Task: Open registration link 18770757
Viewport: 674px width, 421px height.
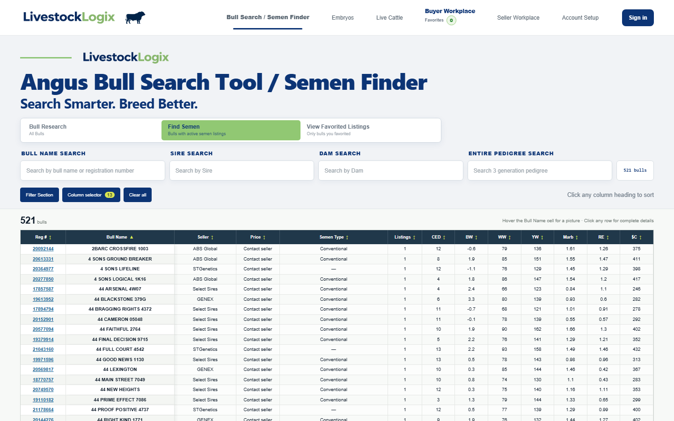Action: [43, 380]
